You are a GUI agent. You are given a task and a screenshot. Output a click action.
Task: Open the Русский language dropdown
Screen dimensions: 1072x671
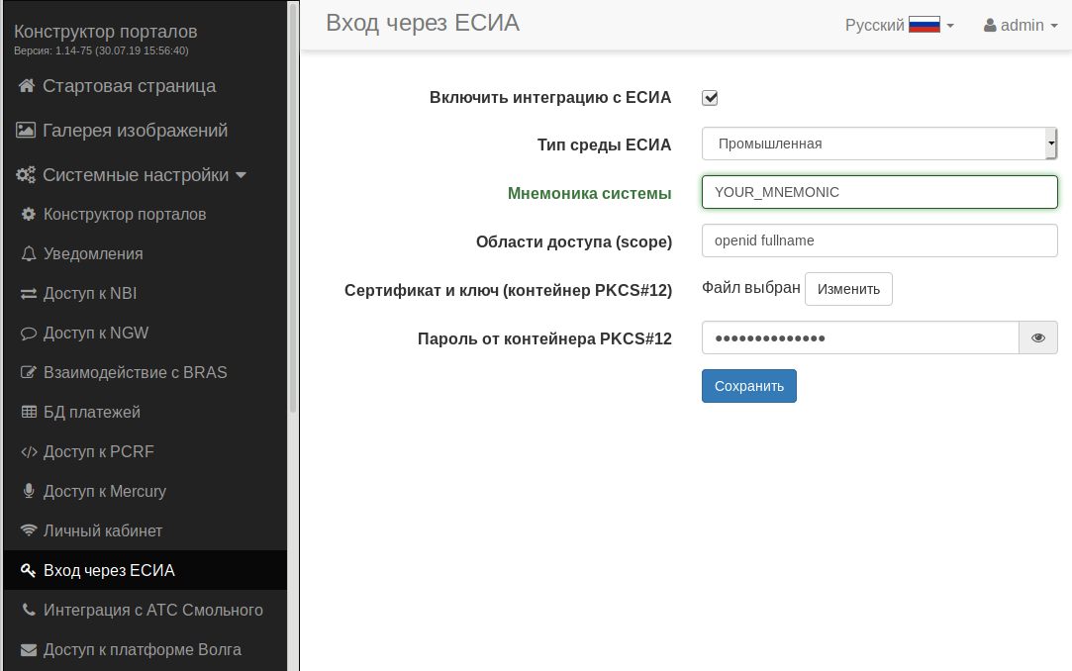899,25
